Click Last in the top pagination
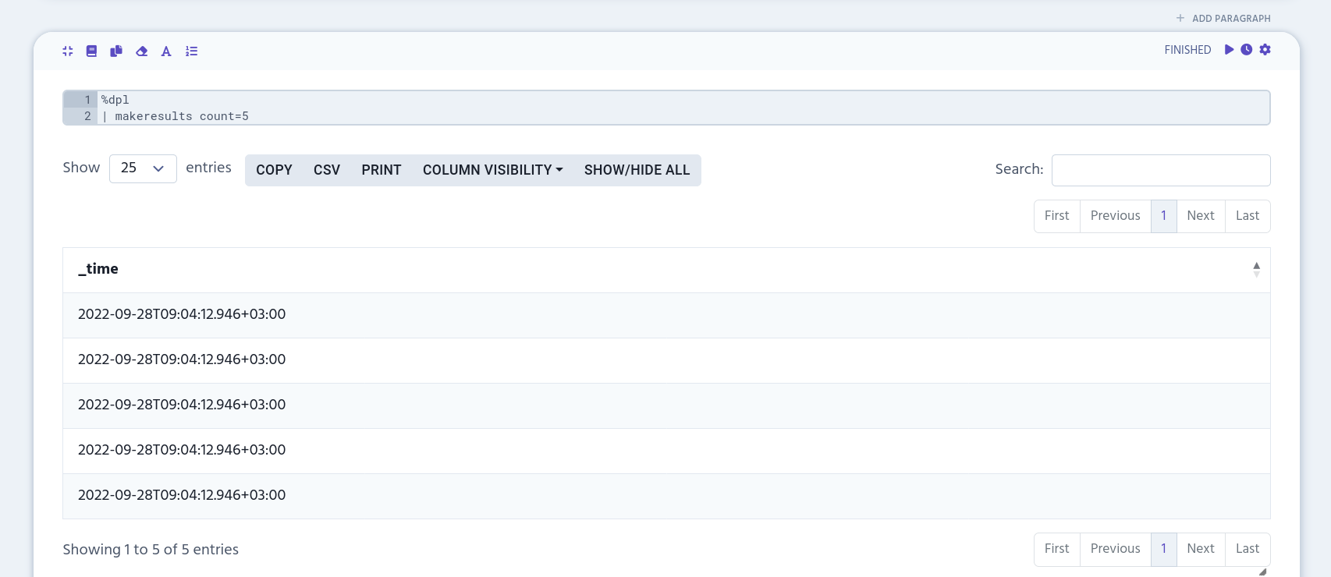This screenshot has width=1331, height=577. [1248, 216]
